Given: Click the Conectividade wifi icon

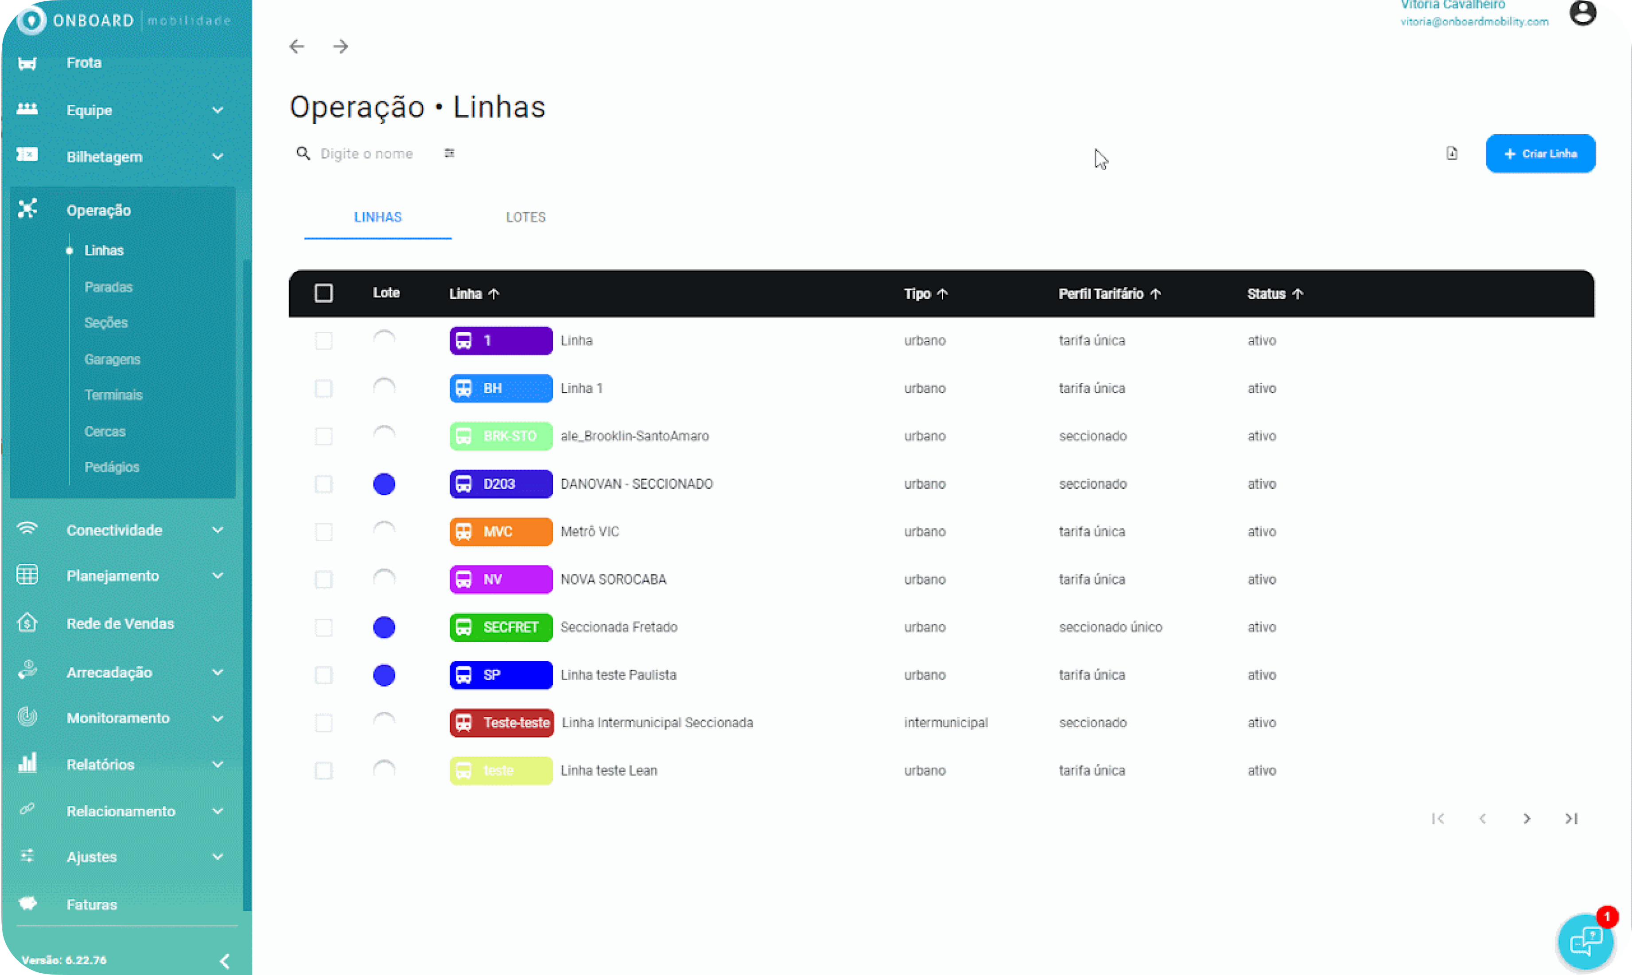Looking at the screenshot, I should 27,529.
